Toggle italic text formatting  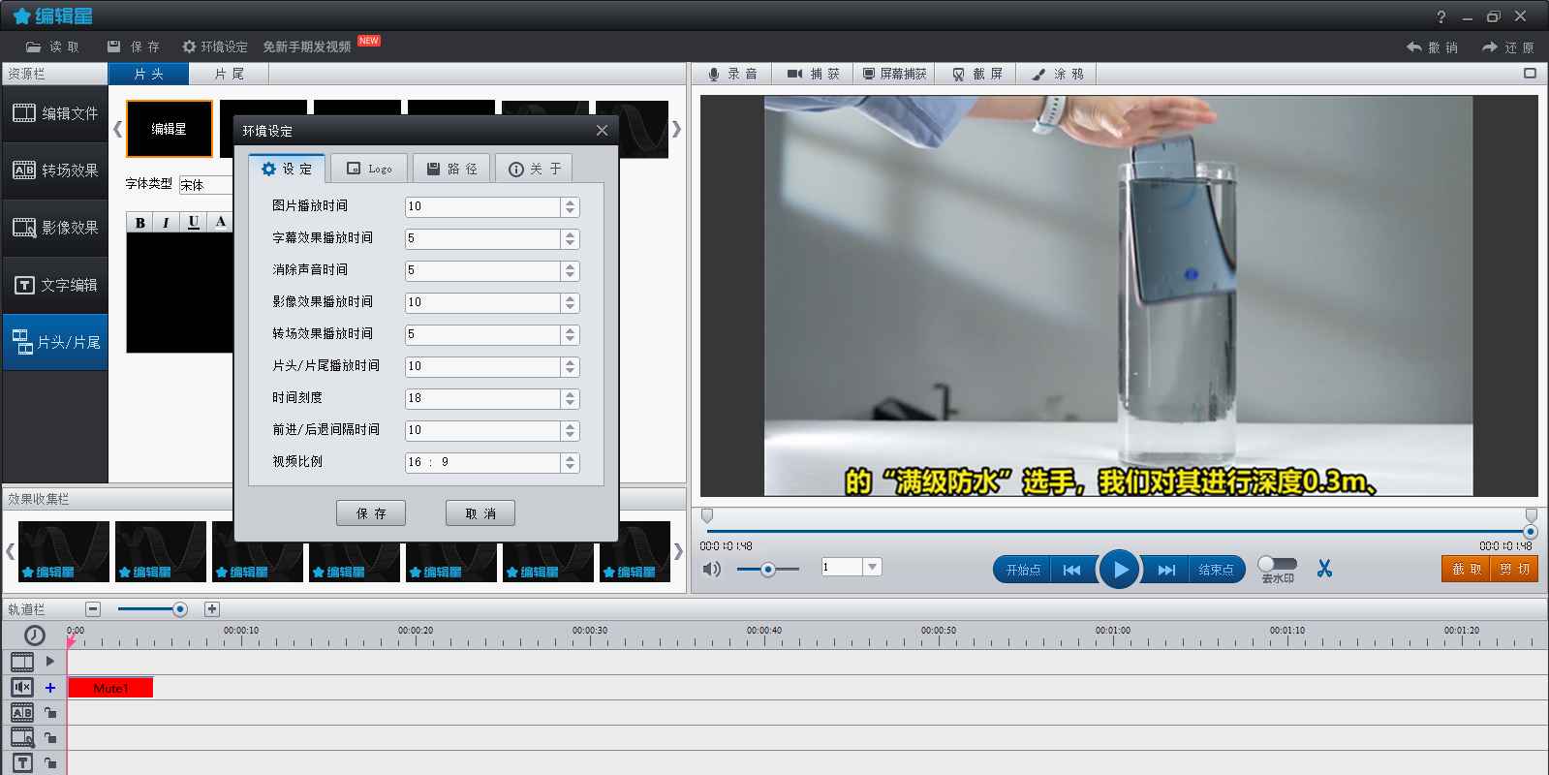(x=167, y=223)
